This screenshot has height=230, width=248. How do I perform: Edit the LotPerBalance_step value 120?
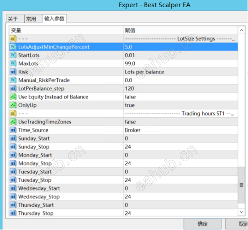[180, 89]
